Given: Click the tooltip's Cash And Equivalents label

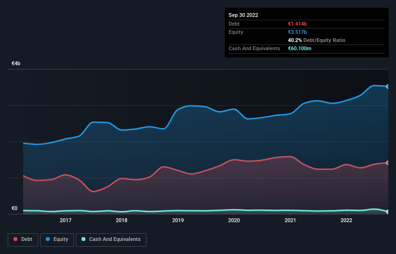Looking at the screenshot, I should 254,48.
